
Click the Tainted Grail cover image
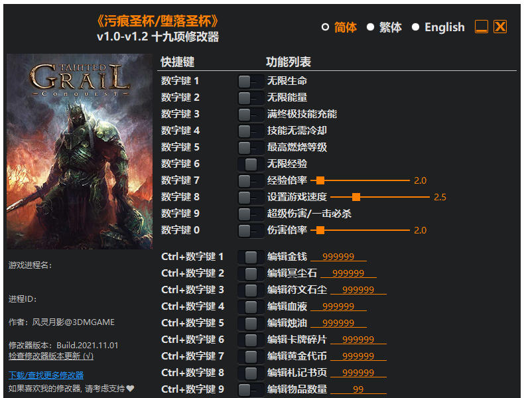coord(80,151)
